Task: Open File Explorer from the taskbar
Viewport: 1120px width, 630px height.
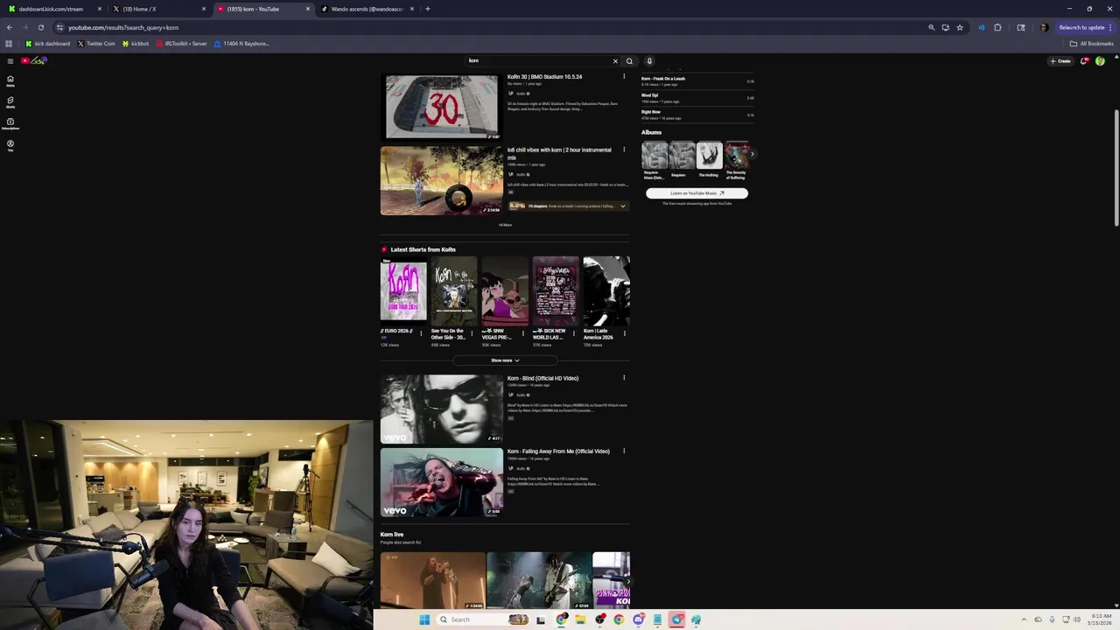Action: point(579,619)
